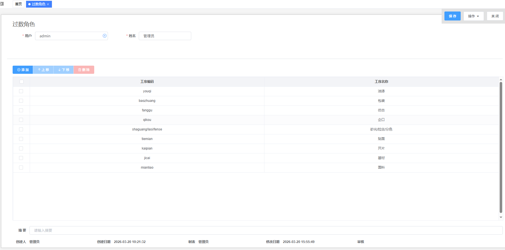505x250 pixels.
Task: Click the scrollbar down arrow of the table
Action: tap(501, 217)
